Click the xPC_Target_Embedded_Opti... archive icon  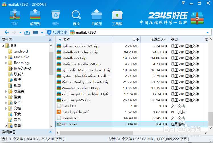click(59, 94)
